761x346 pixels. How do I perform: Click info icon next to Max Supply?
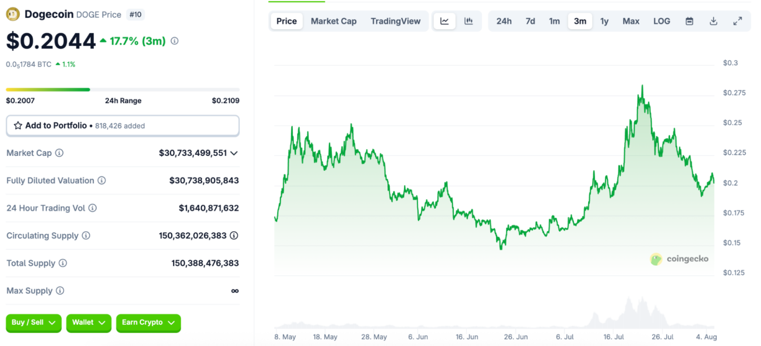[x=60, y=291]
